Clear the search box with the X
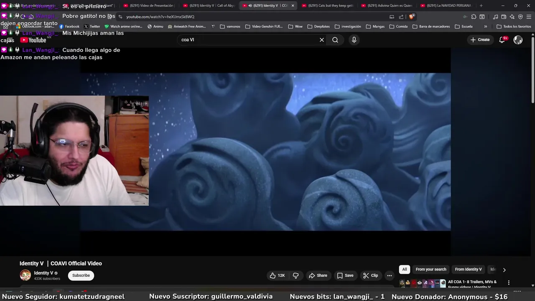The height and width of the screenshot is (301, 535). 322,40
